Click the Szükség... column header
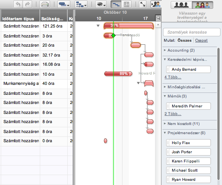222x185 pixels. point(54,15)
